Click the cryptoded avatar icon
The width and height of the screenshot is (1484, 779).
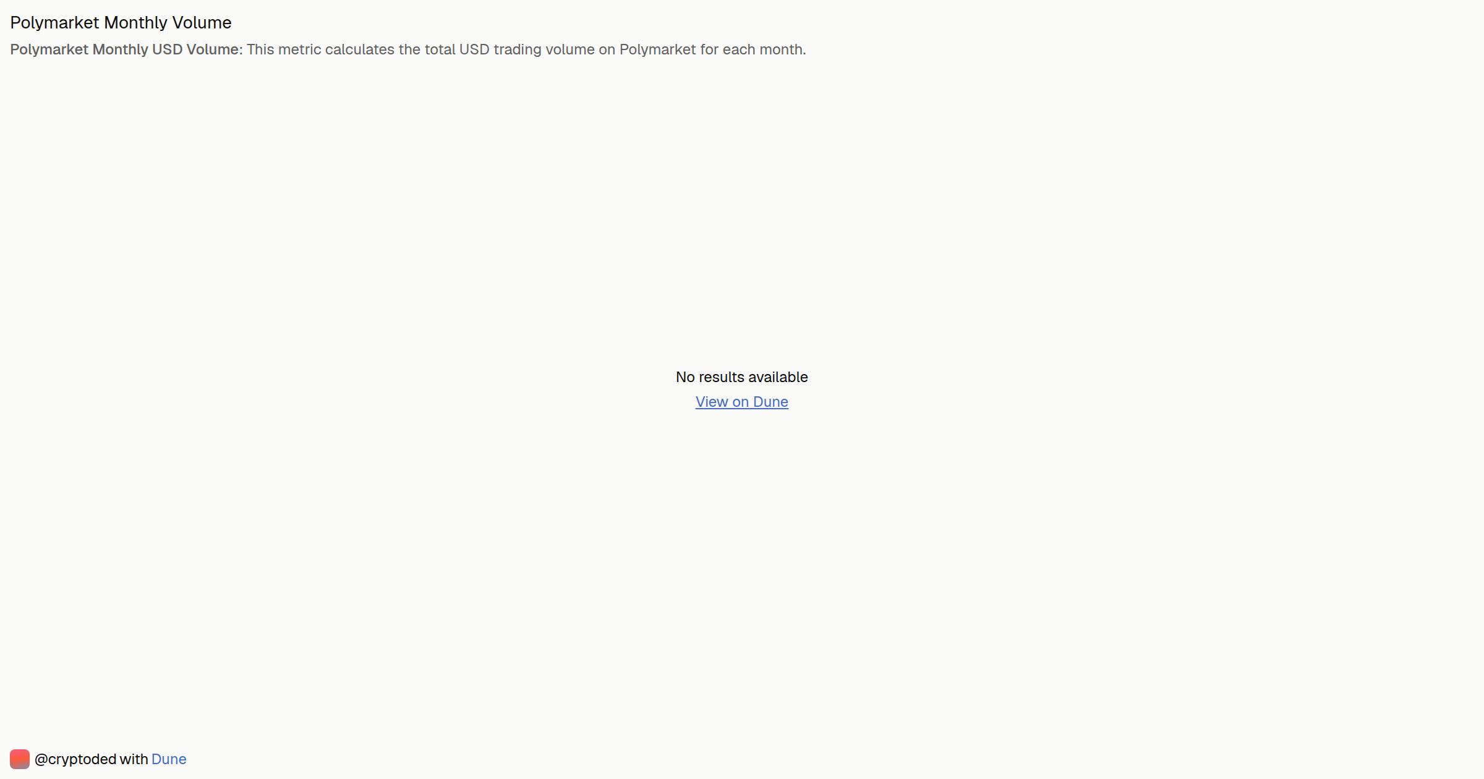pos(20,759)
